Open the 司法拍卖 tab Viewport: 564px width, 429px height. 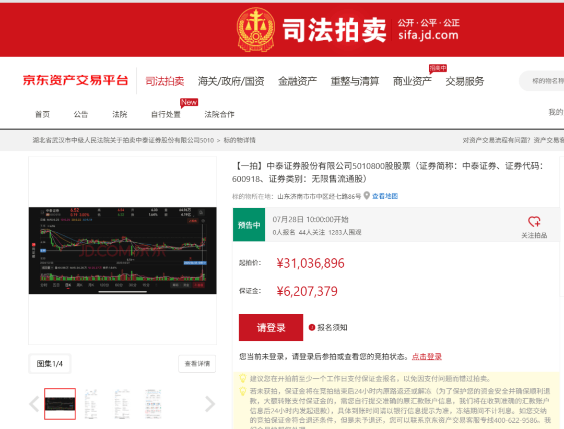(x=164, y=81)
